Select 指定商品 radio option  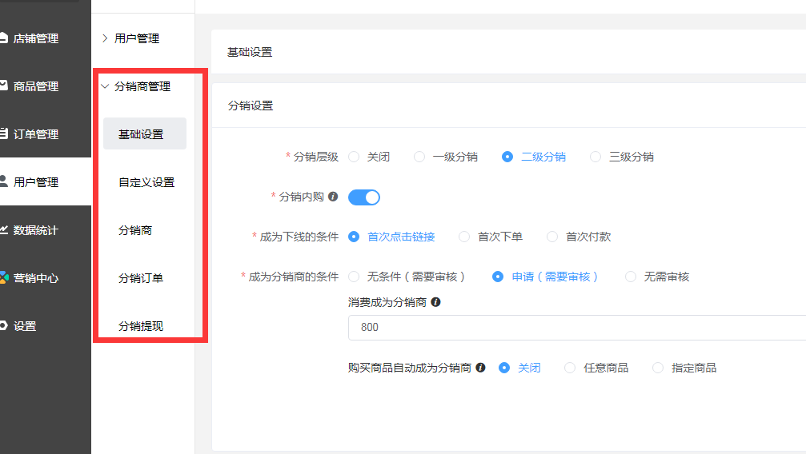click(x=658, y=368)
